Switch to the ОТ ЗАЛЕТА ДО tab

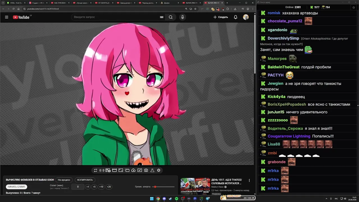[x=104, y=3]
